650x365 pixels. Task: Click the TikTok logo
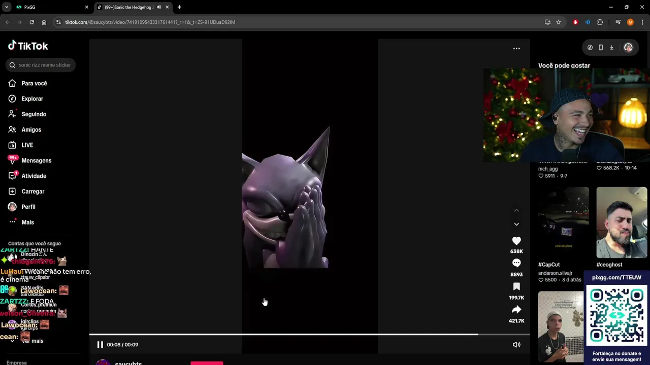coord(28,46)
